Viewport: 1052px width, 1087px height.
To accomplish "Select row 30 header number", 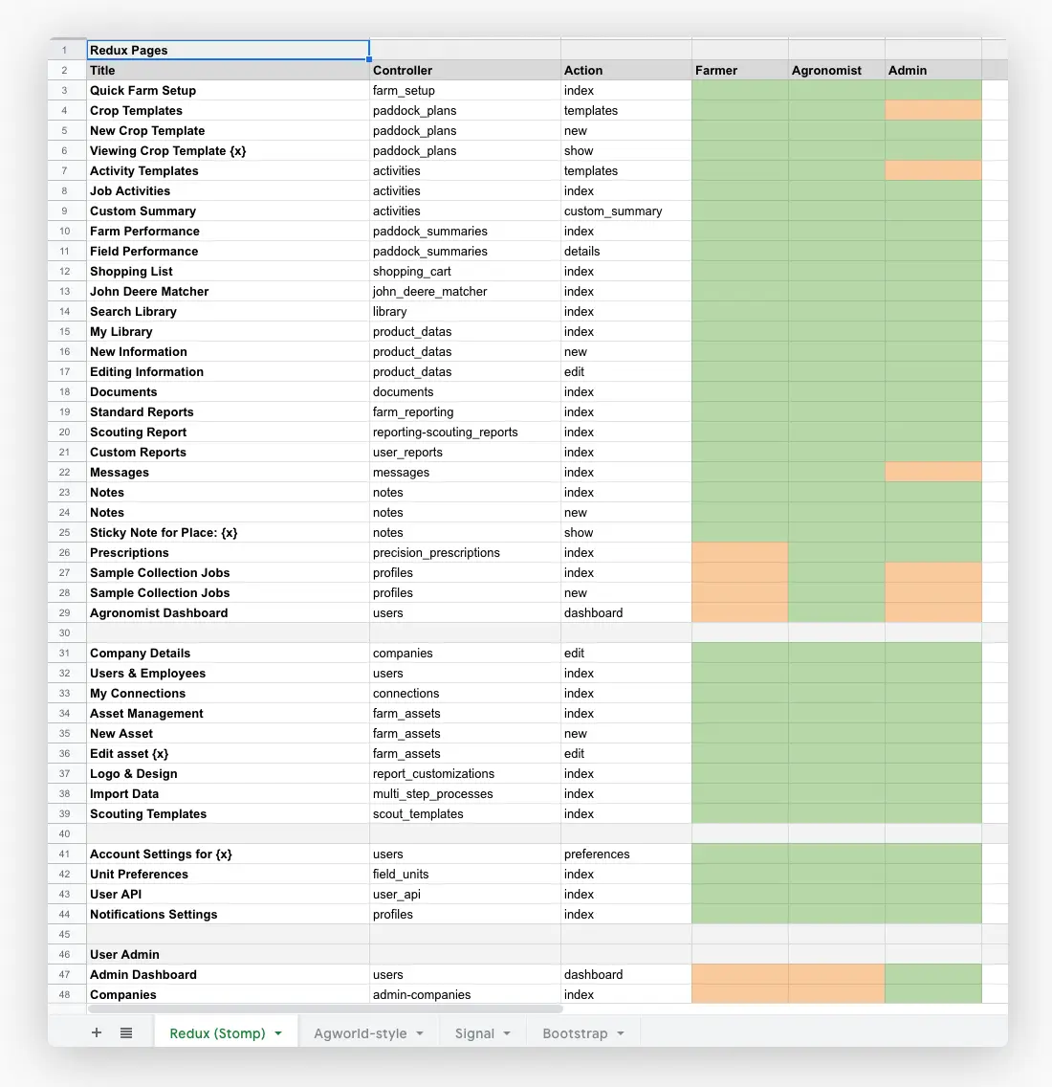I will 67,632.
